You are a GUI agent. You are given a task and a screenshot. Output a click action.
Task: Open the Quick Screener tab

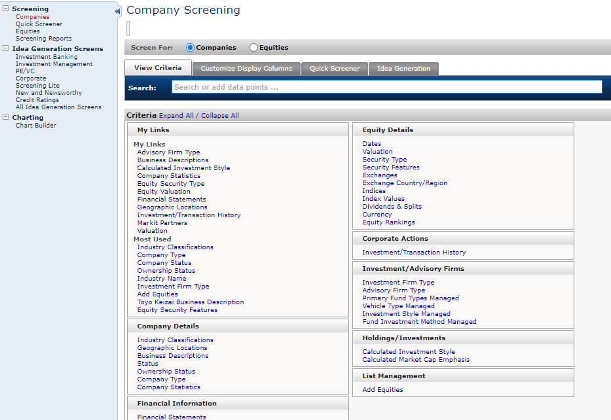tap(335, 69)
